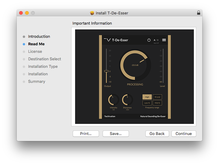Switch the A/B comparison state
This screenshot has height=165, width=219.
(156, 40)
